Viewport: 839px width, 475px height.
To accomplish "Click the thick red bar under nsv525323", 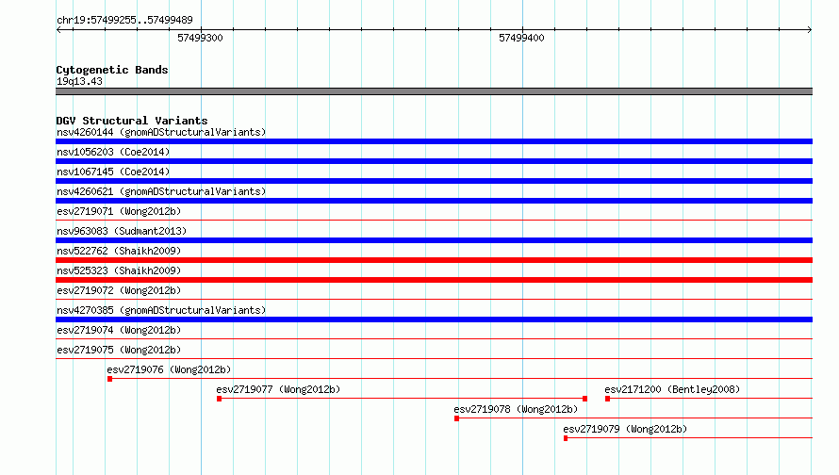I will pos(434,280).
